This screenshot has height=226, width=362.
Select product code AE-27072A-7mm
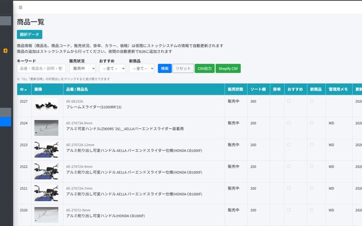(79, 188)
